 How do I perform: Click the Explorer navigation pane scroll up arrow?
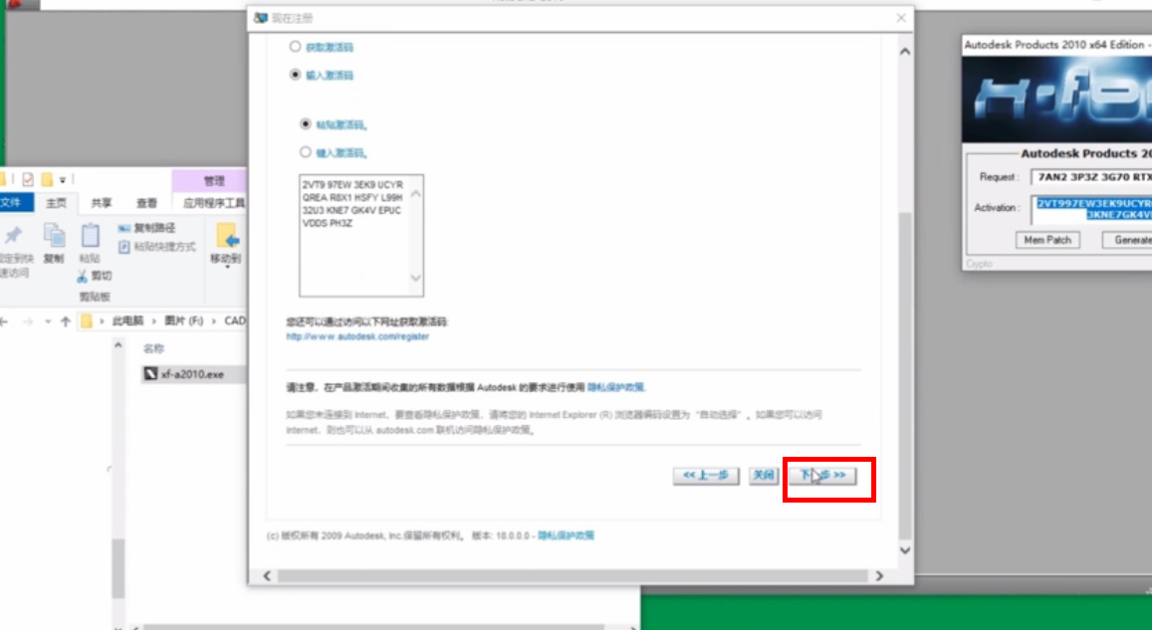coord(118,344)
